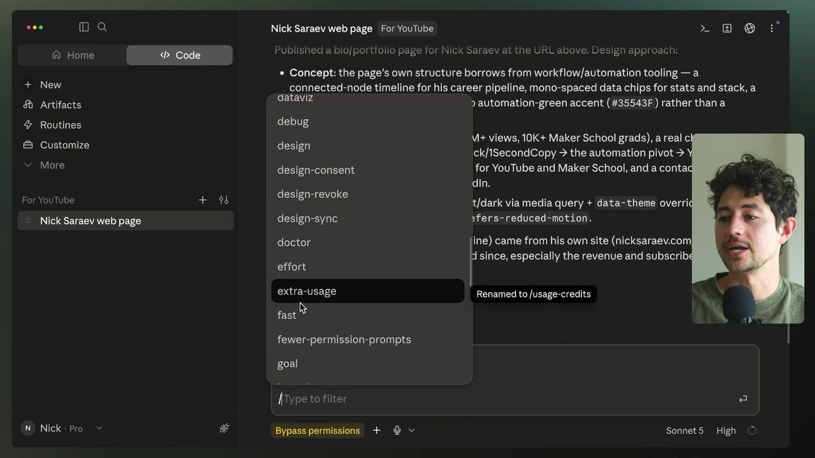Choose the debug command
This screenshot has height=458, width=815.
click(x=368, y=121)
